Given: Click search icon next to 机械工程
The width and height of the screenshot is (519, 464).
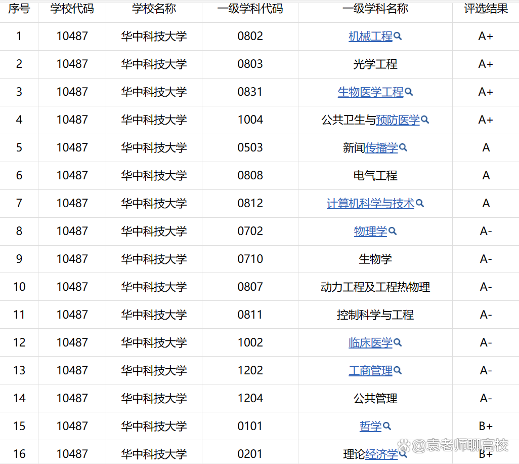Looking at the screenshot, I should 398,36.
